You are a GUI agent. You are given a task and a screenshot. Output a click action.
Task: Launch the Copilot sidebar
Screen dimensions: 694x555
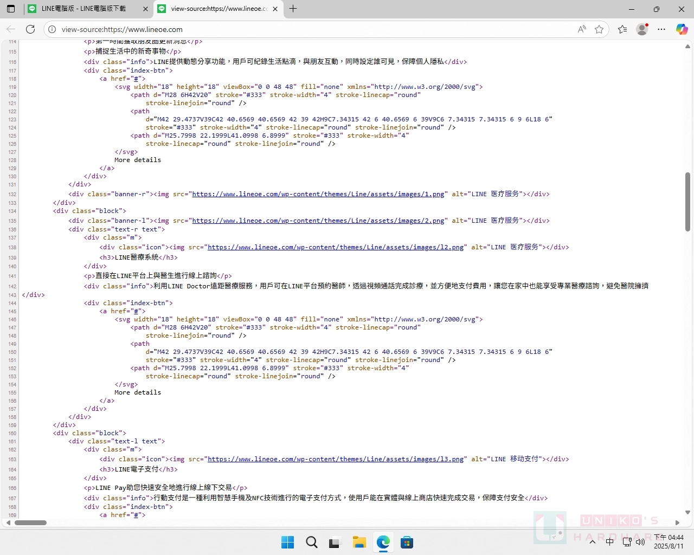682,29
